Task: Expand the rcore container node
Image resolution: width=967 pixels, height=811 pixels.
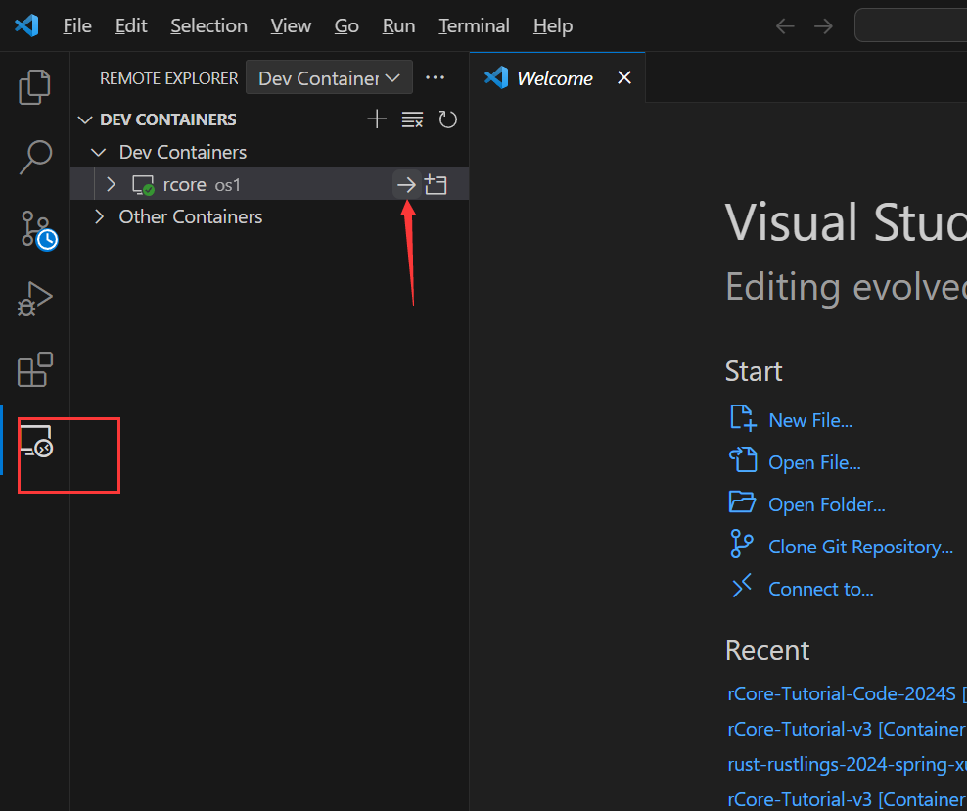Action: pyautogui.click(x=111, y=184)
